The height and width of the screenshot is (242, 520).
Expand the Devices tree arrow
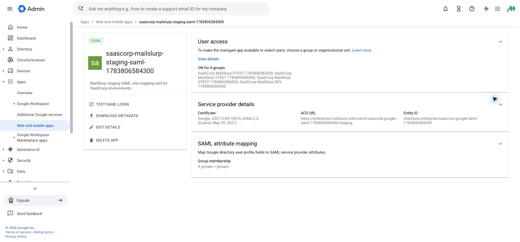(3, 71)
